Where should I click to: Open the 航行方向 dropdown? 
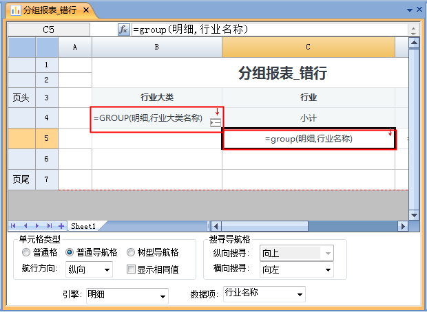[89, 269]
